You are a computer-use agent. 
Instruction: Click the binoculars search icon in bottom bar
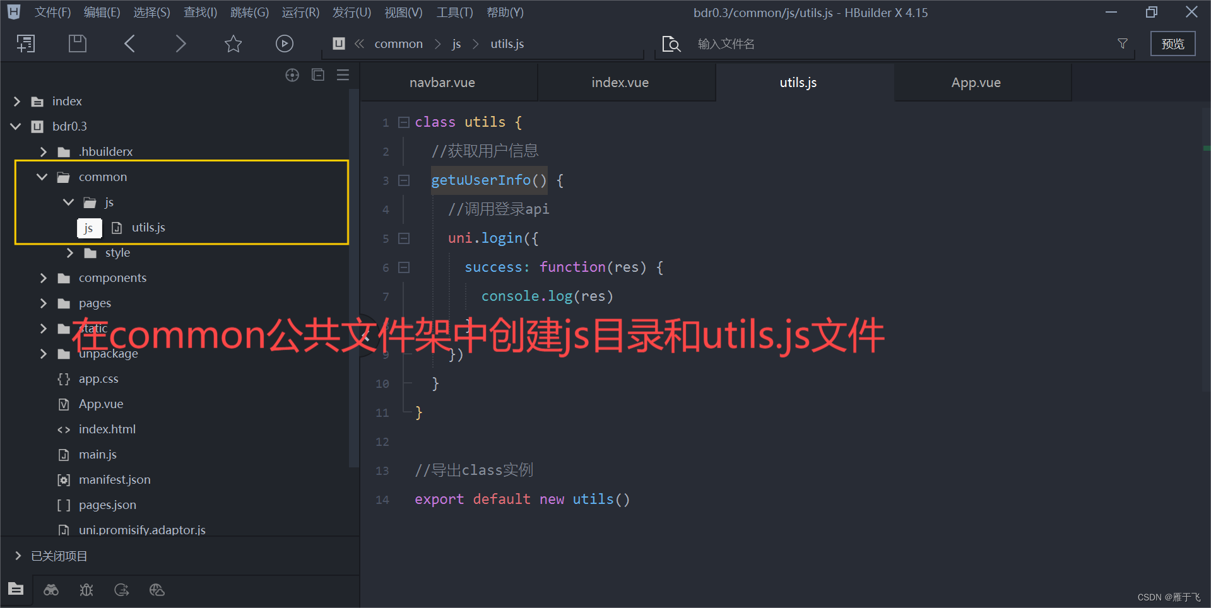[51, 590]
